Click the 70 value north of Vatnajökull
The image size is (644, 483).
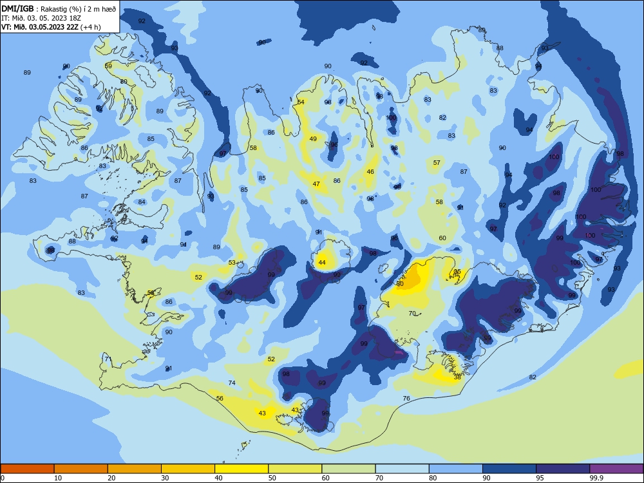(x=412, y=314)
